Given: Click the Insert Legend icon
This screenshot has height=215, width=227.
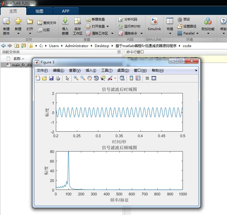Looking at the screenshot, I should click(x=138, y=78).
